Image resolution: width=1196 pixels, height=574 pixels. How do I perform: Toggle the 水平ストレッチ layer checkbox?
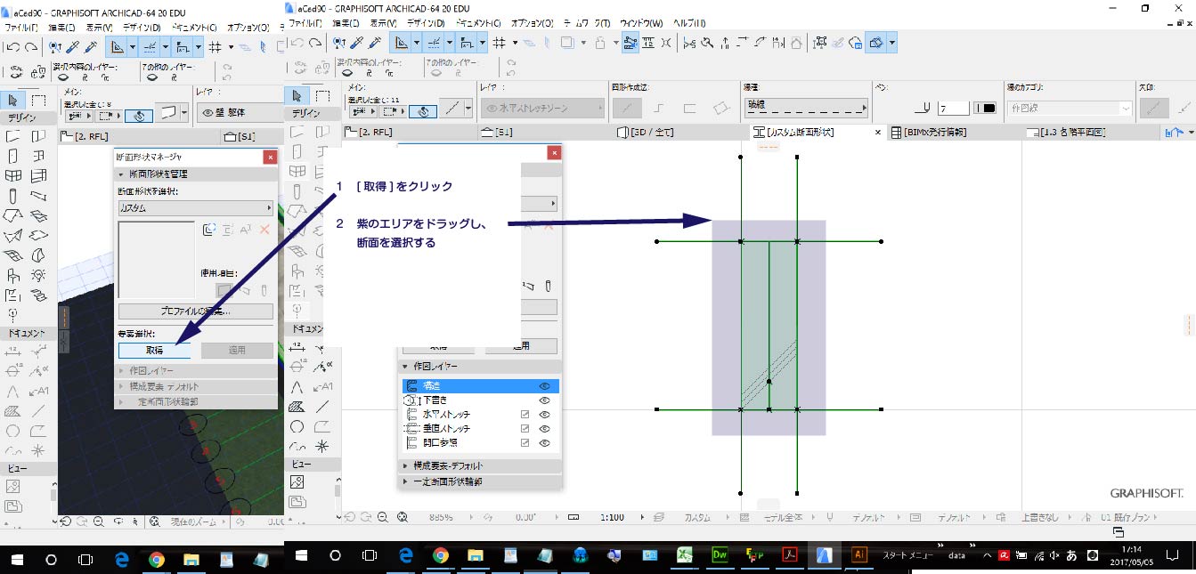click(525, 415)
